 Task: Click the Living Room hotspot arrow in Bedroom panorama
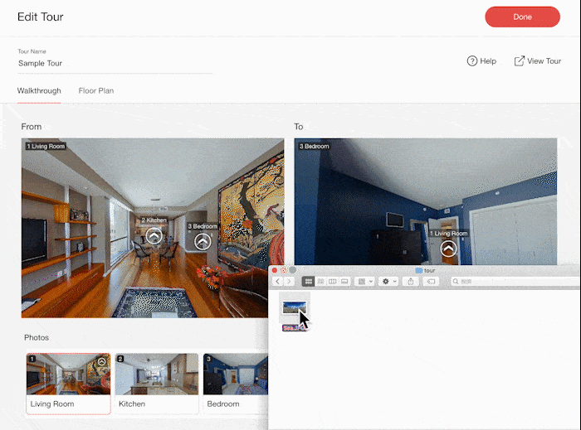(x=448, y=249)
